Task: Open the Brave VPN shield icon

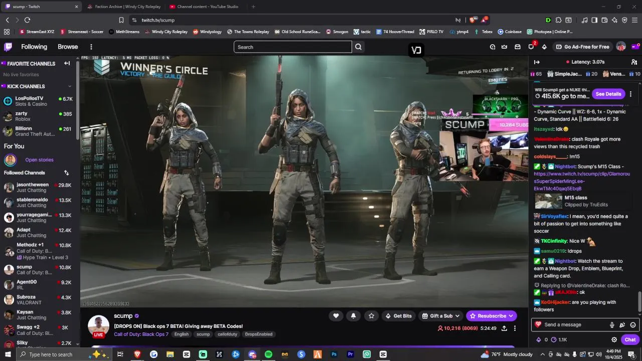Action: (x=624, y=20)
